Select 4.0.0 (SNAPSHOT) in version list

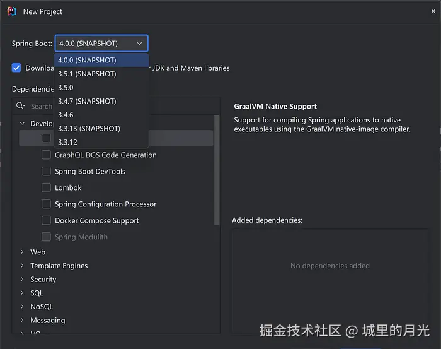point(101,60)
